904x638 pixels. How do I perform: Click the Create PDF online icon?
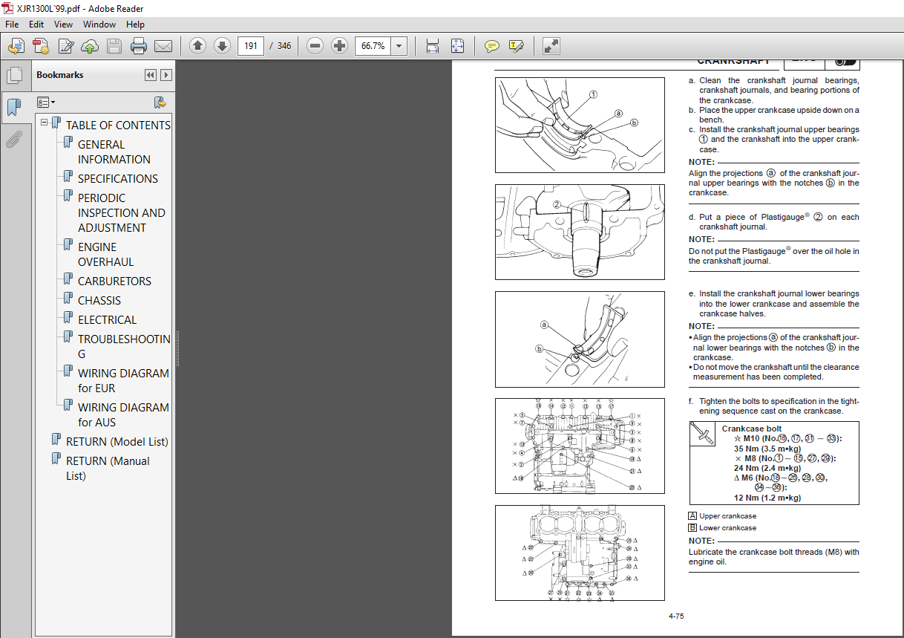click(x=41, y=46)
